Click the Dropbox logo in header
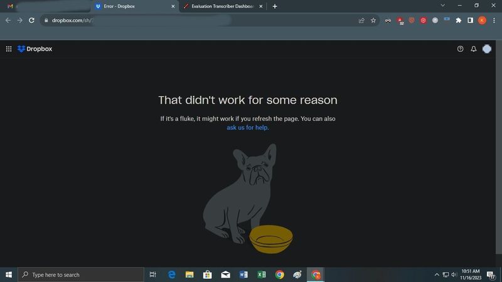 coord(35,49)
